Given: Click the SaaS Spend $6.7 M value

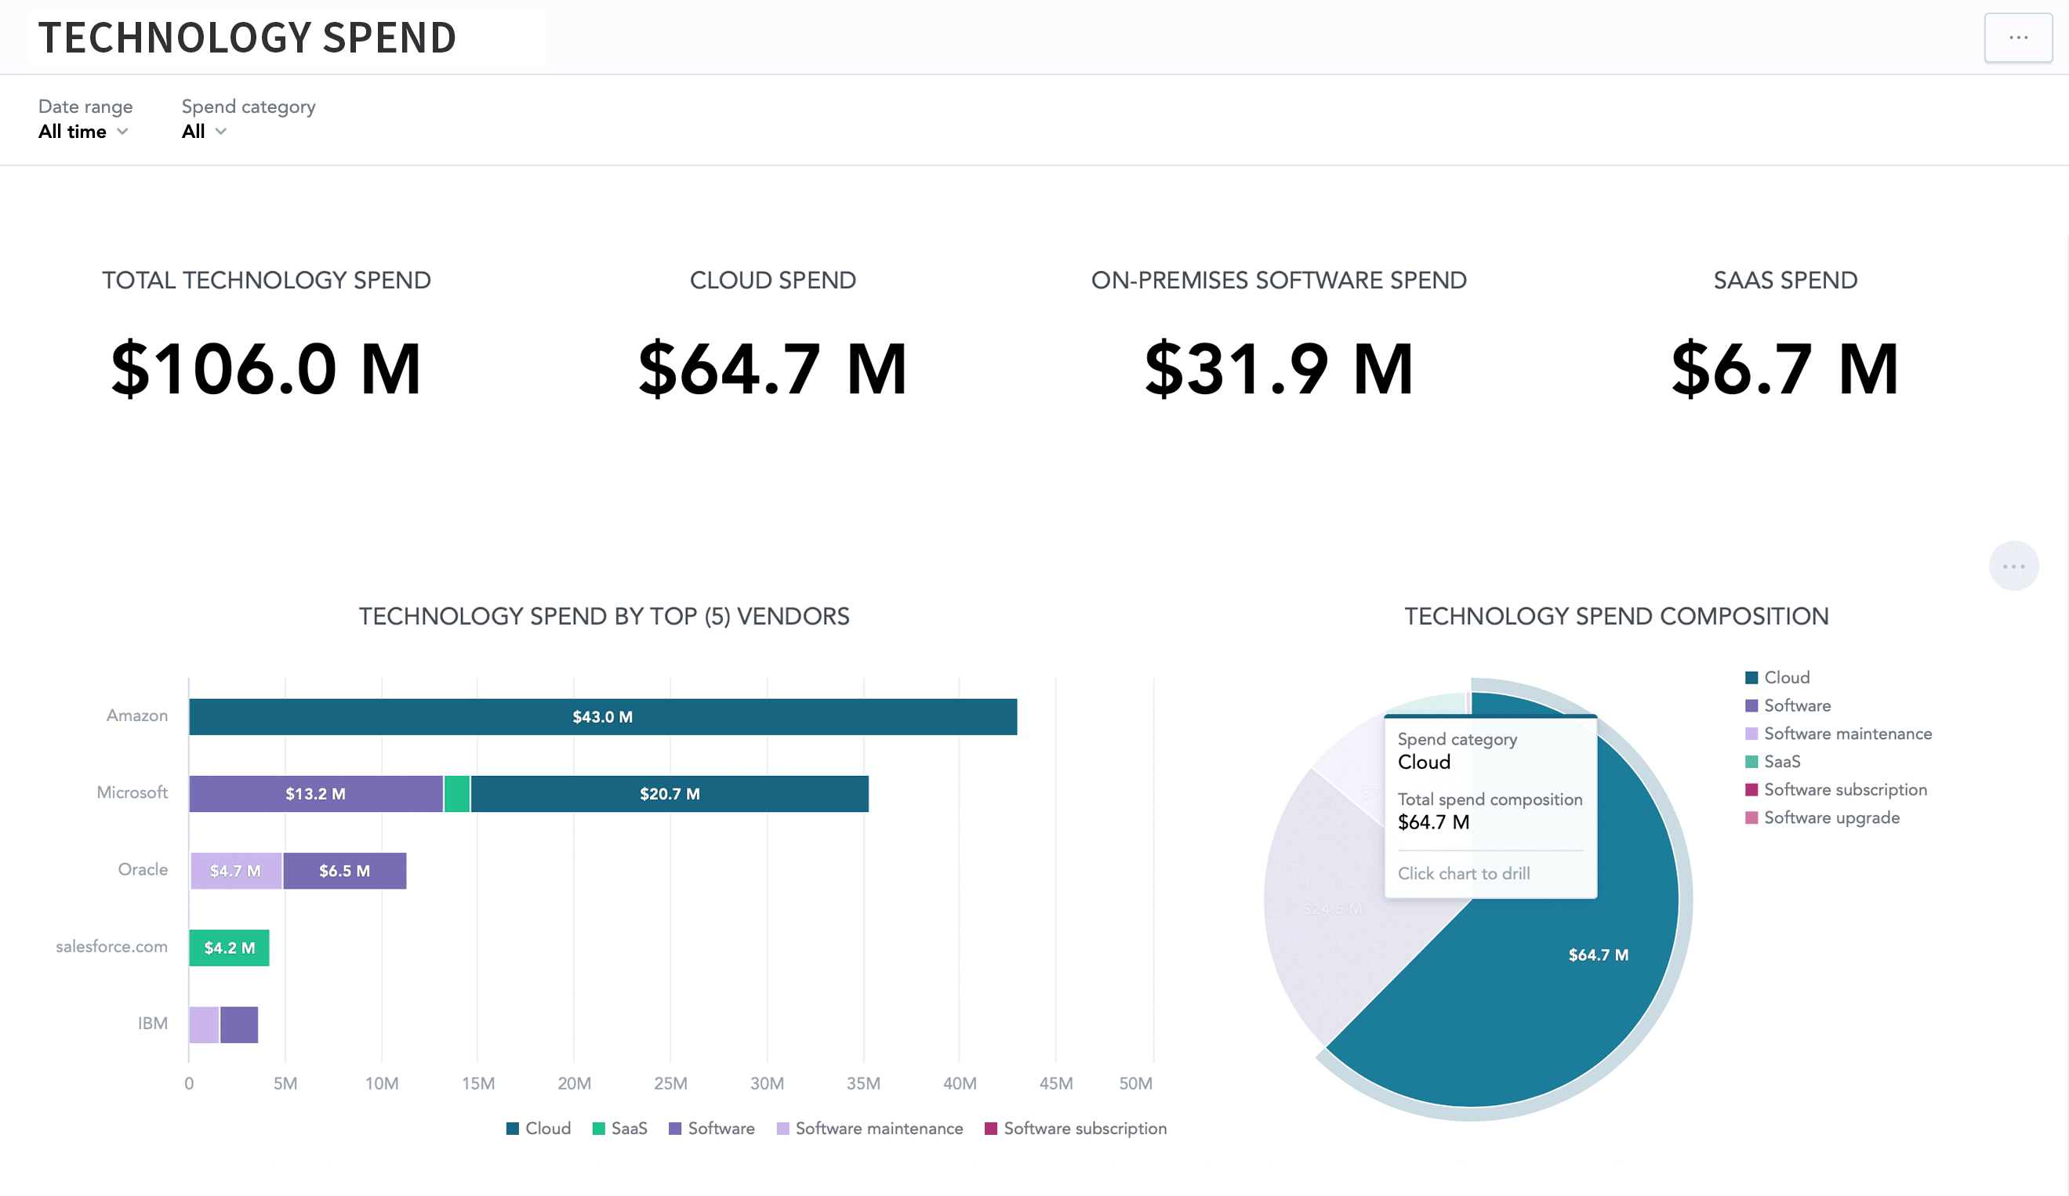Looking at the screenshot, I should tap(1784, 369).
